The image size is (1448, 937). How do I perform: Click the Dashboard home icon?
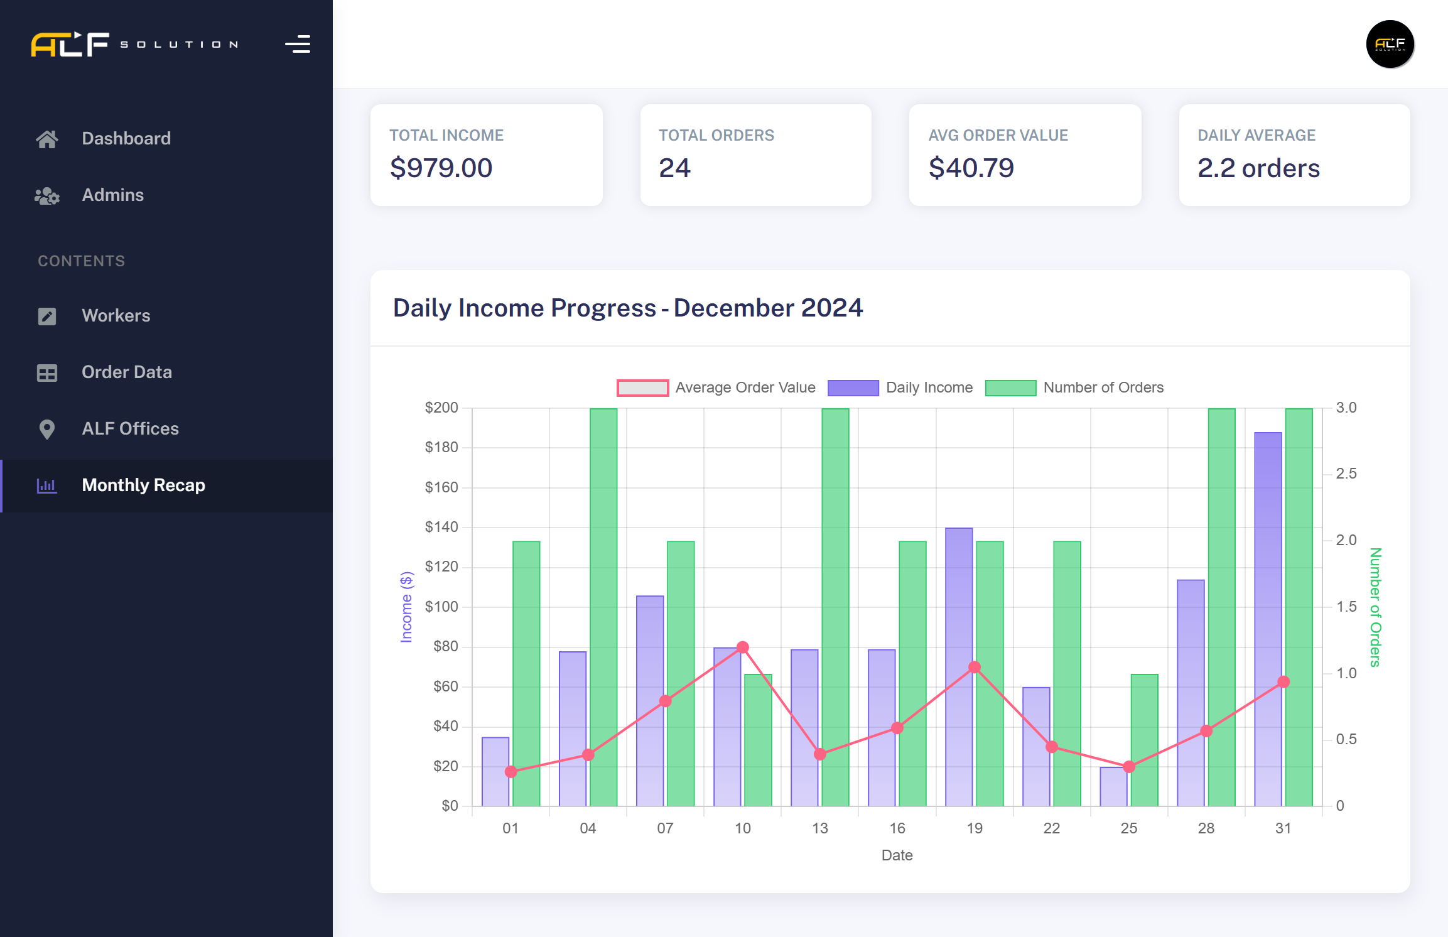tap(47, 139)
